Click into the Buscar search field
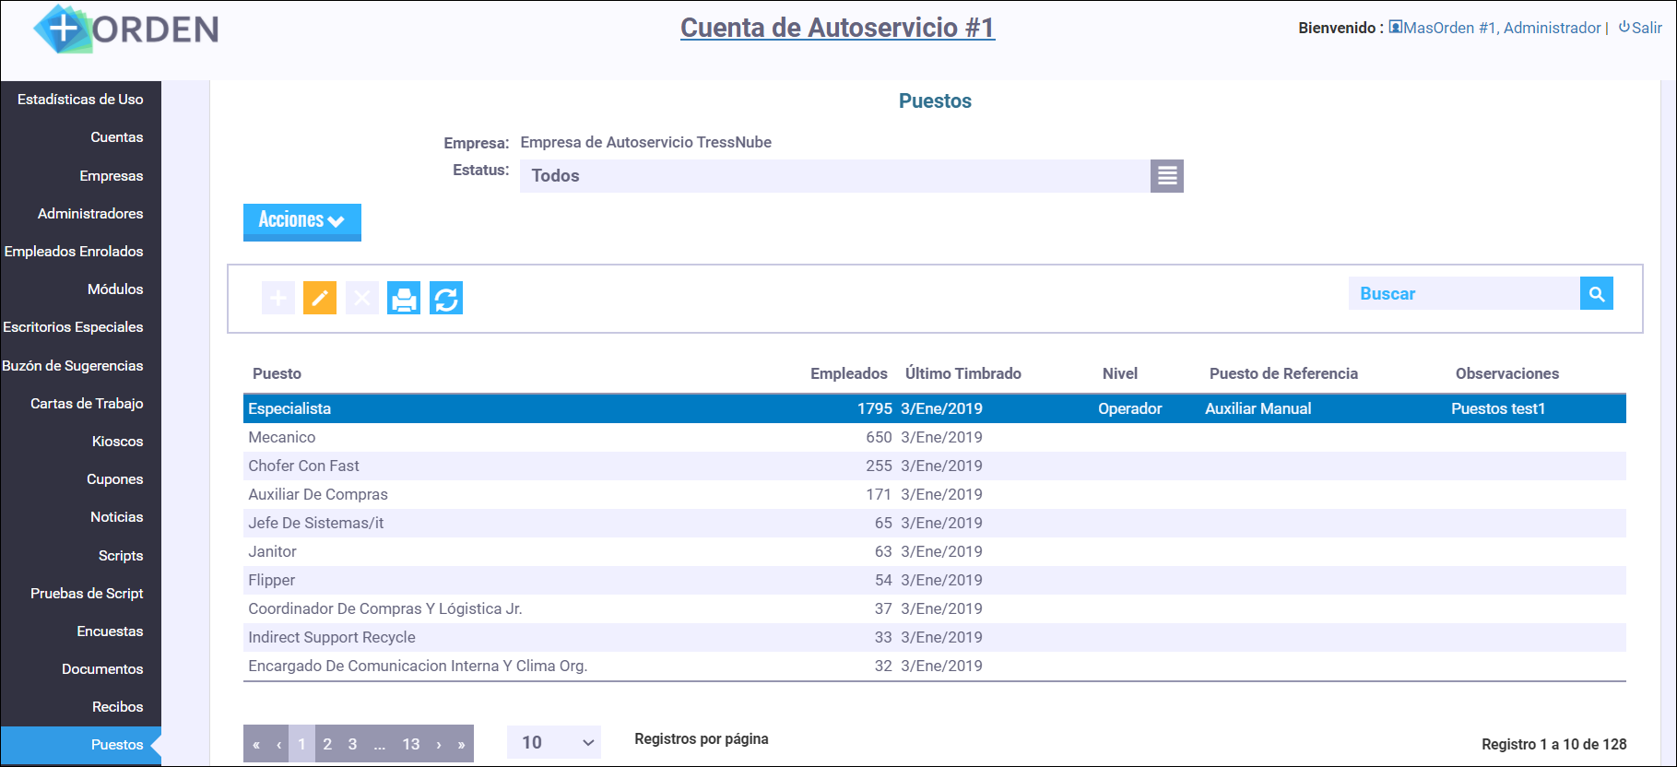The image size is (1677, 767). (1464, 294)
